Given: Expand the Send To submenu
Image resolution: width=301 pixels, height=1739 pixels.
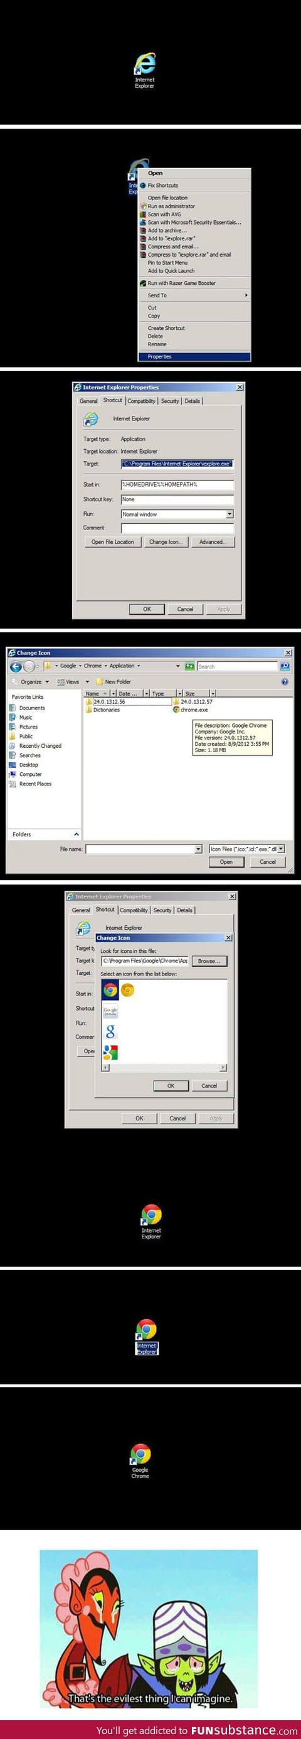Looking at the screenshot, I should [x=194, y=295].
